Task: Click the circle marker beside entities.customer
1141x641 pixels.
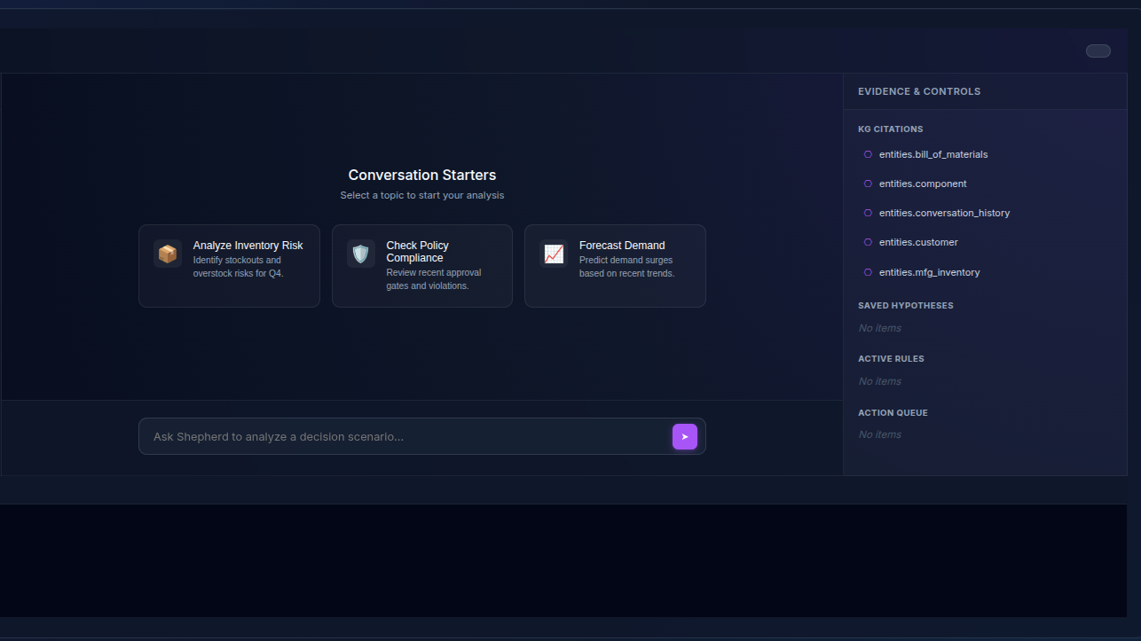Action: click(x=868, y=242)
